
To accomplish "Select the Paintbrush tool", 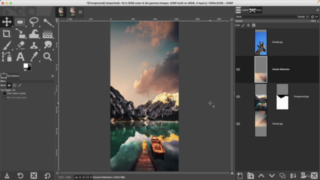I will [6, 45].
